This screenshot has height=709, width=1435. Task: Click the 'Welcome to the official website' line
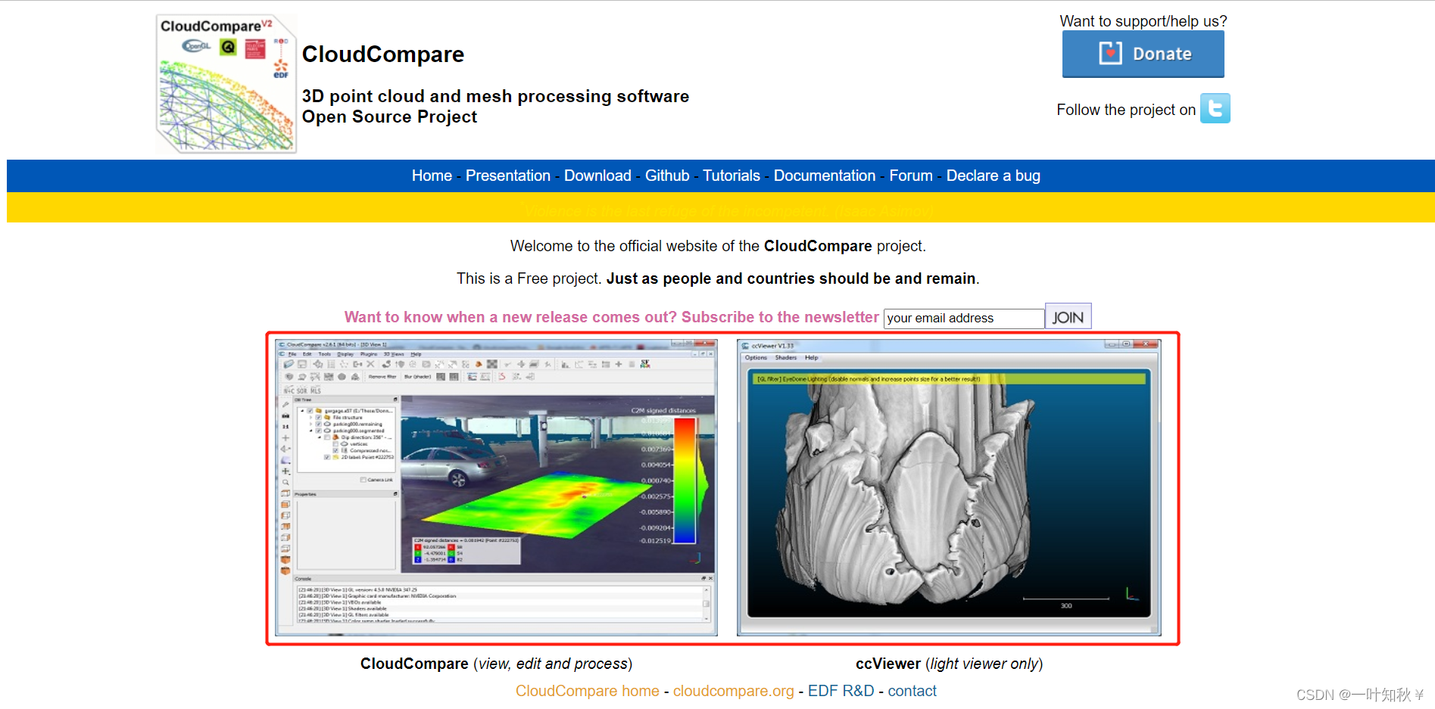point(718,246)
